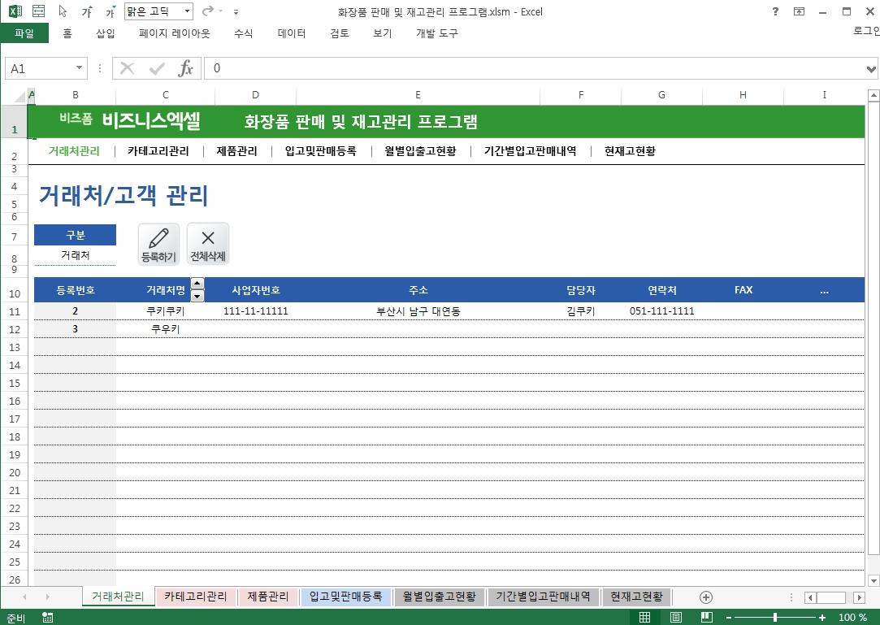Sort 거래처명 ascending with up arrow

point(197,284)
